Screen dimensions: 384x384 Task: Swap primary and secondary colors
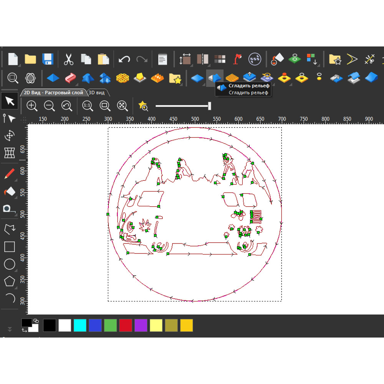24,330
